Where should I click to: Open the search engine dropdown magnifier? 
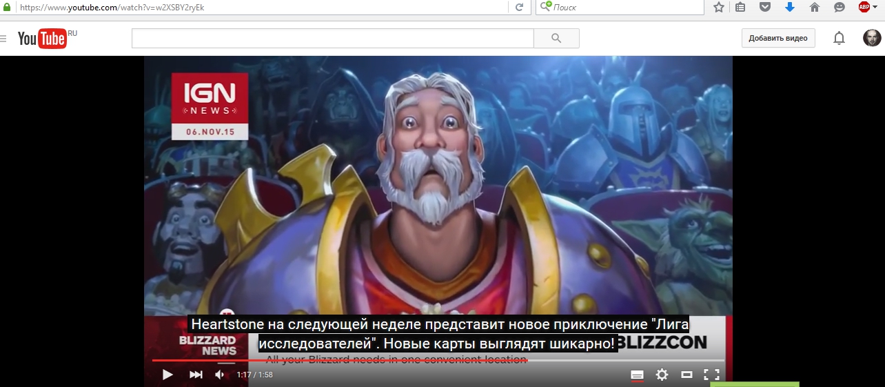(x=545, y=7)
